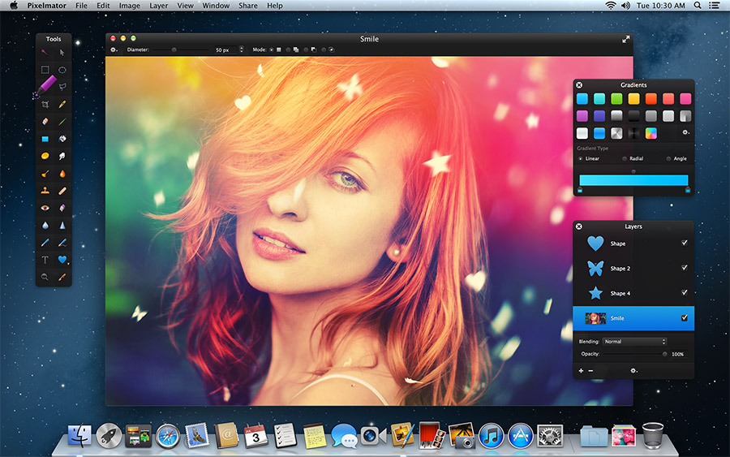730x457 pixels.
Task: Select the Crop tool
Action: tap(45, 105)
